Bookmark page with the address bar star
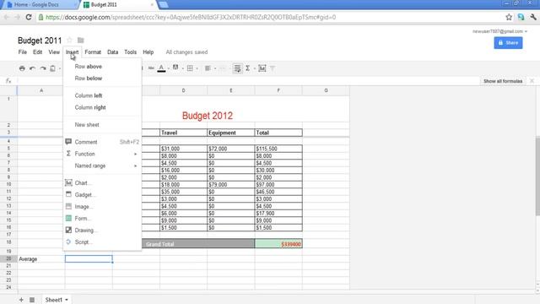 coord(509,17)
